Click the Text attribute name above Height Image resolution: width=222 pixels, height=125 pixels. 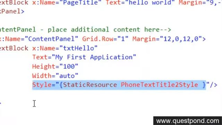click(40, 57)
